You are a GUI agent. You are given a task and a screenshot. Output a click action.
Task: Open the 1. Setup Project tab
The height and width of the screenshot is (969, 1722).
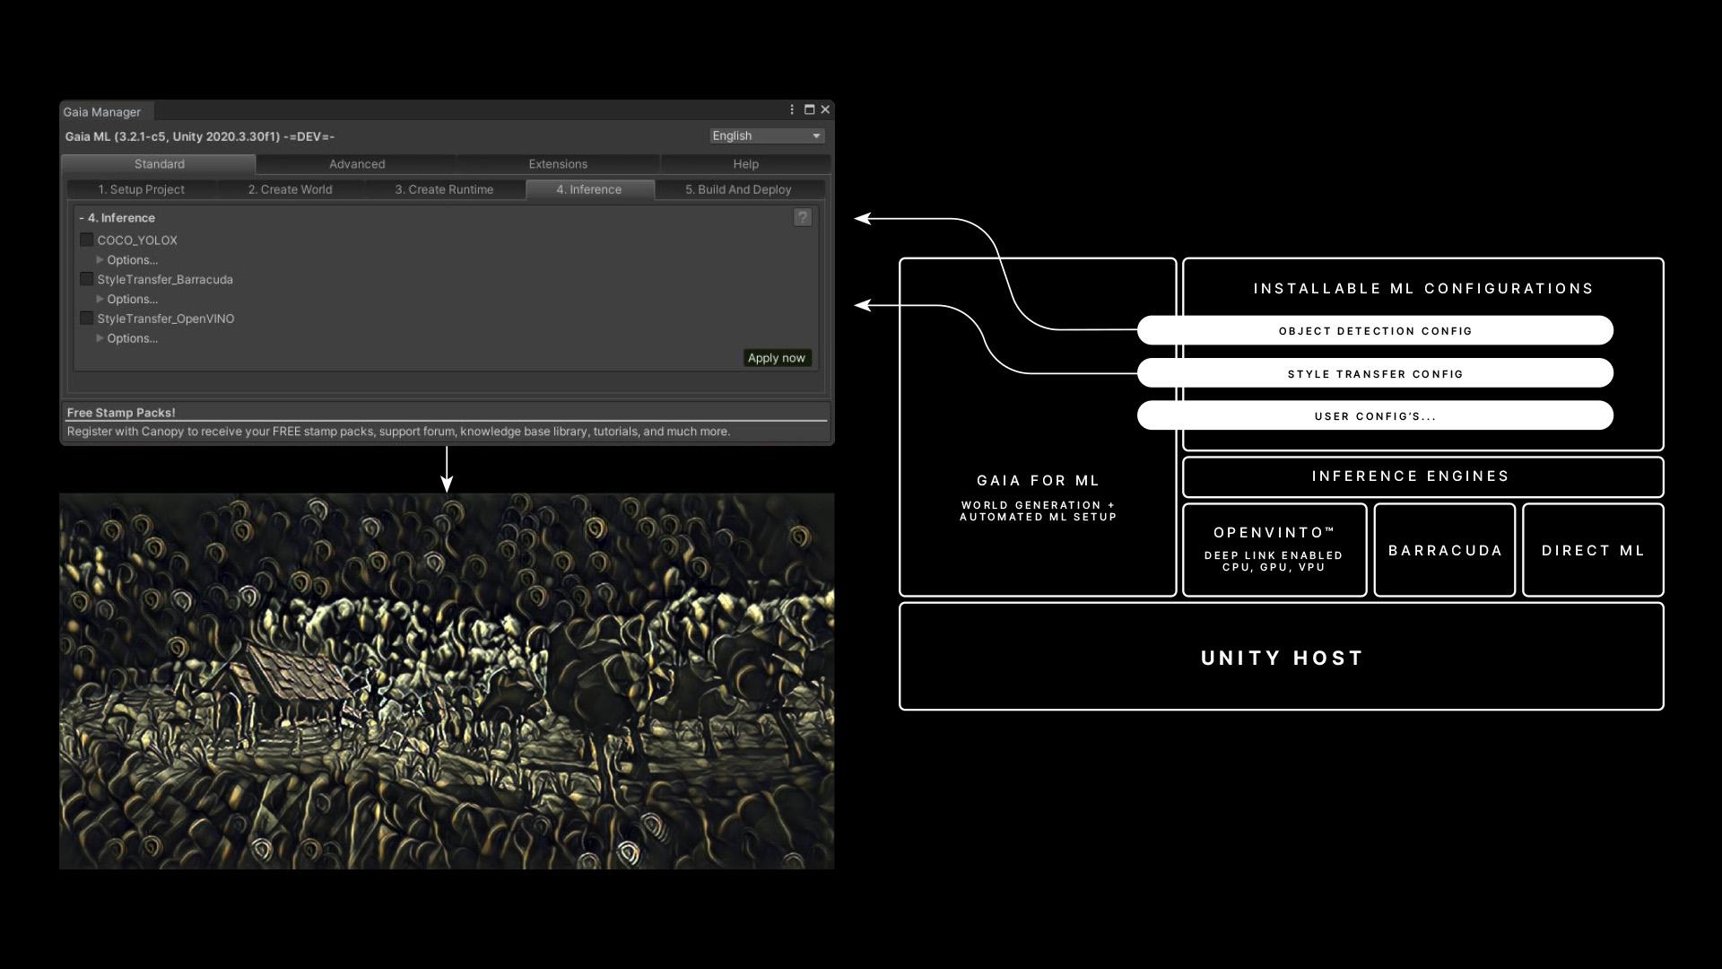click(141, 189)
